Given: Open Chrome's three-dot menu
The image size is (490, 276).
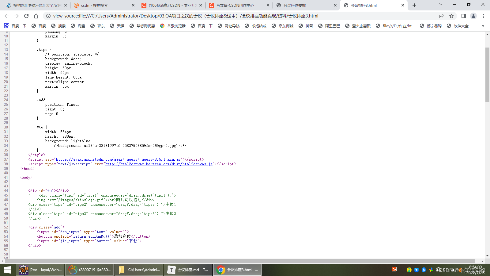Looking at the screenshot, I should point(483,16).
